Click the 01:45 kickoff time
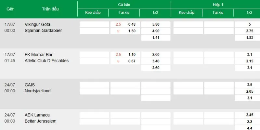This screenshot has height=130, width=260. point(10,61)
